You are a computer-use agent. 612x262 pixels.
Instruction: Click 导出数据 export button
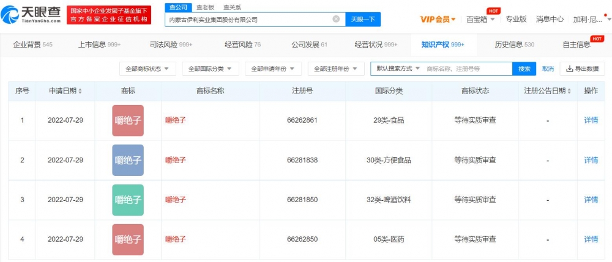coord(582,69)
